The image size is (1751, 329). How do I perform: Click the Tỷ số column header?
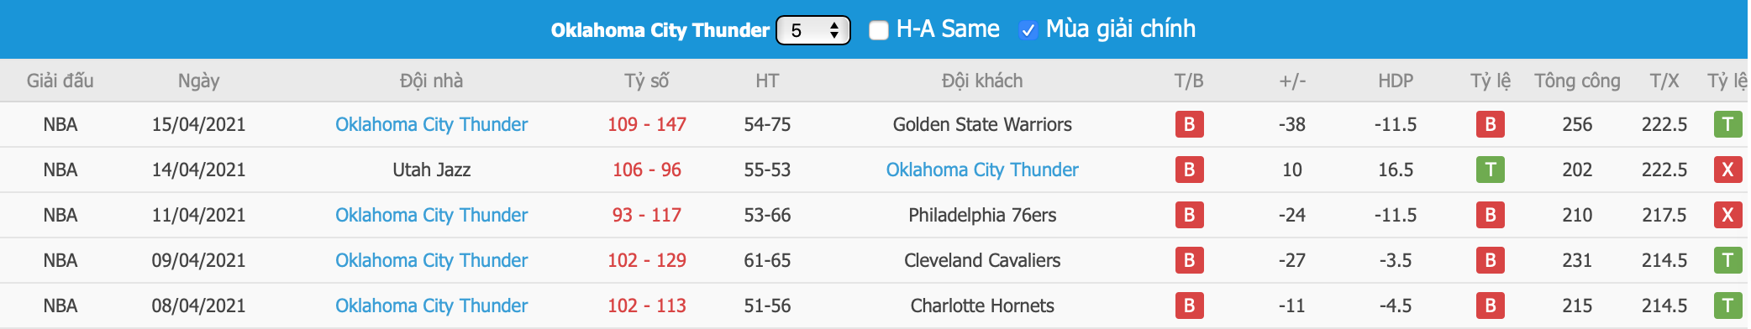(646, 81)
